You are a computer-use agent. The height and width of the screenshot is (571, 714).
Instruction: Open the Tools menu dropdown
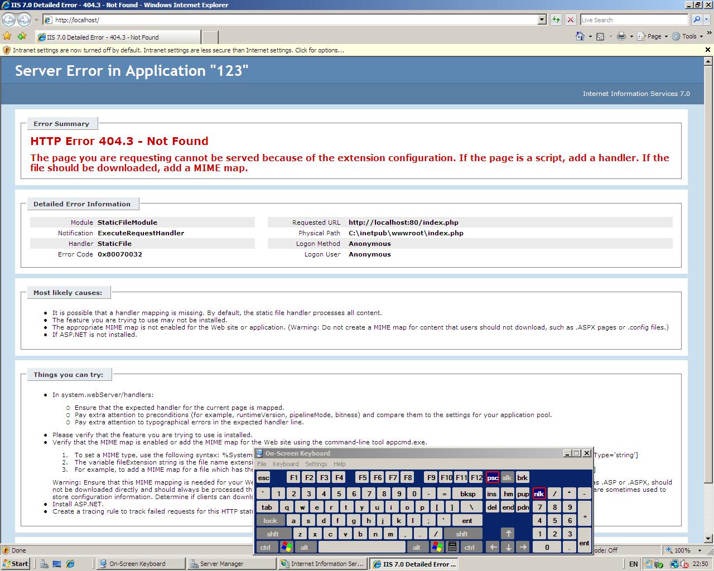point(687,36)
